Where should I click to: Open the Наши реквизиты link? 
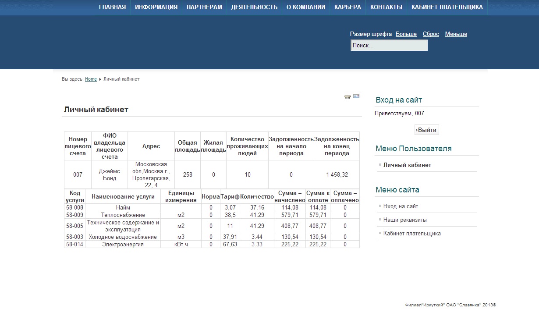coord(405,220)
